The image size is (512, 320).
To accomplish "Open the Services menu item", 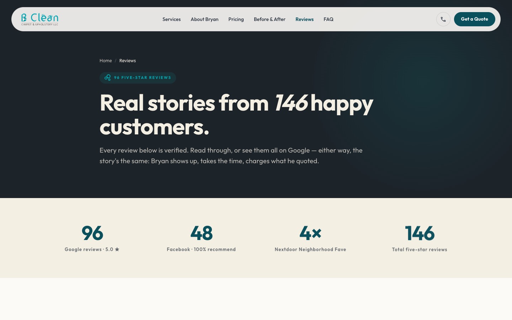I will click(x=171, y=19).
